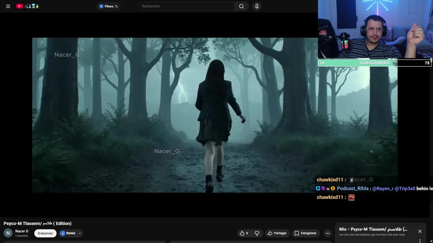
Task: Click the S'abonner button
Action: pos(45,233)
